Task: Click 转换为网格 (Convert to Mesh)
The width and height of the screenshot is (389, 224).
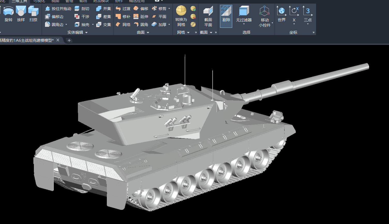Action: 181,16
